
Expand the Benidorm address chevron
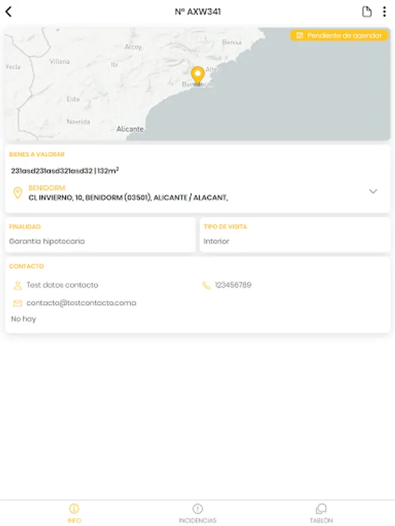(x=373, y=192)
